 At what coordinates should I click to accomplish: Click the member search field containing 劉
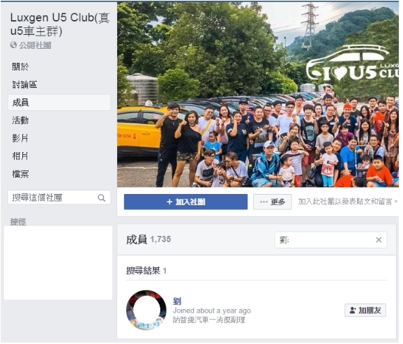click(x=331, y=241)
